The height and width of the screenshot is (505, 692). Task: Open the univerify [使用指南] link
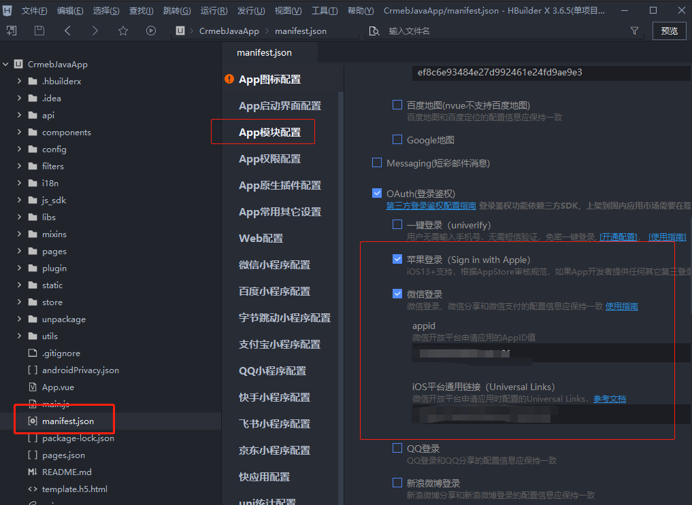[668, 237]
